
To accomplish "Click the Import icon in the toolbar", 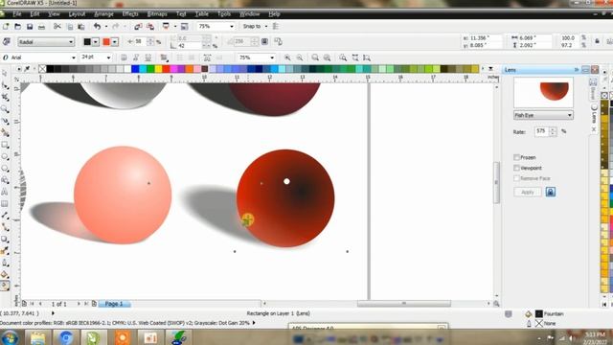I will [138, 27].
